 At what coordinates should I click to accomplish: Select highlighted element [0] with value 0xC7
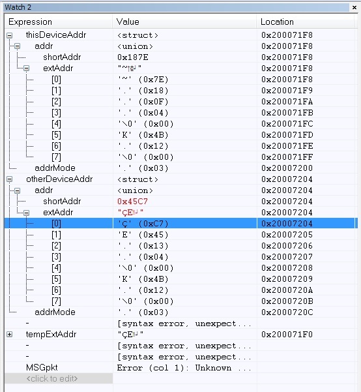(180, 223)
